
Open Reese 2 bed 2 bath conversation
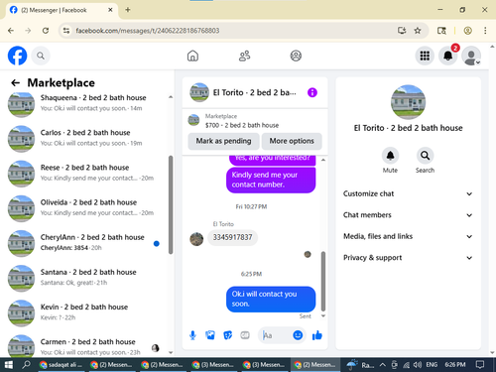tap(86, 173)
